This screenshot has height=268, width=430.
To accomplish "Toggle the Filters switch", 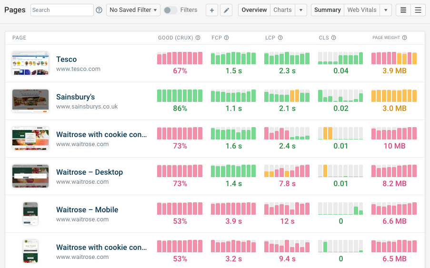I will click(x=170, y=10).
